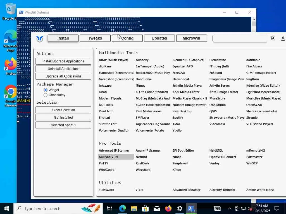Select OBS Studio app
286x214 pixels.
217,105
